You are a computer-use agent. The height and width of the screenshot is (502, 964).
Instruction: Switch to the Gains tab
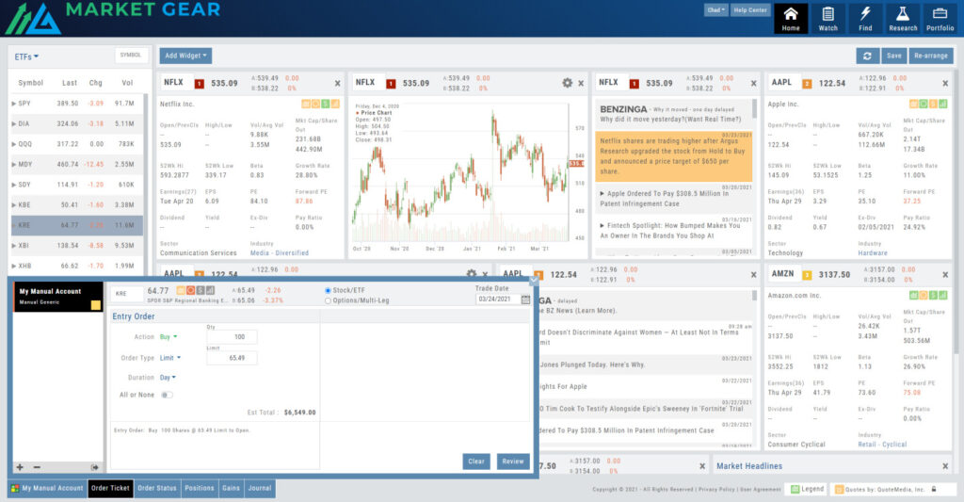232,489
